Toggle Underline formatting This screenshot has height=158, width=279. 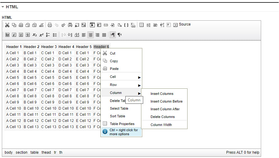(21, 35)
